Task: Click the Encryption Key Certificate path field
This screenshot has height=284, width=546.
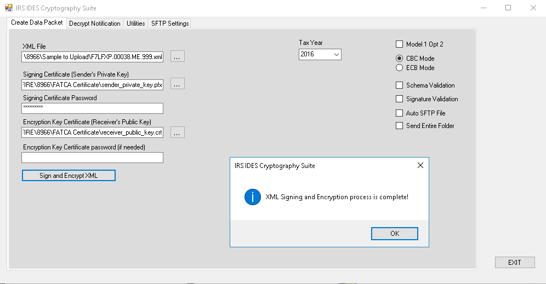Action: pyautogui.click(x=92, y=132)
